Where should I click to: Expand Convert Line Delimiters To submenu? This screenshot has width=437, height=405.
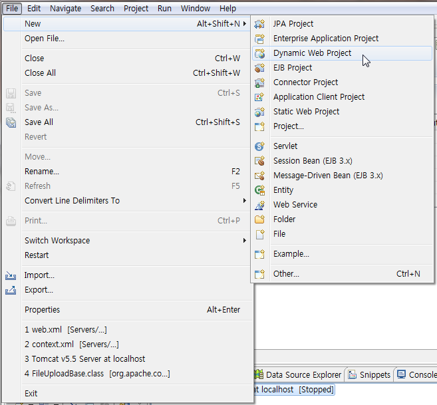244,200
